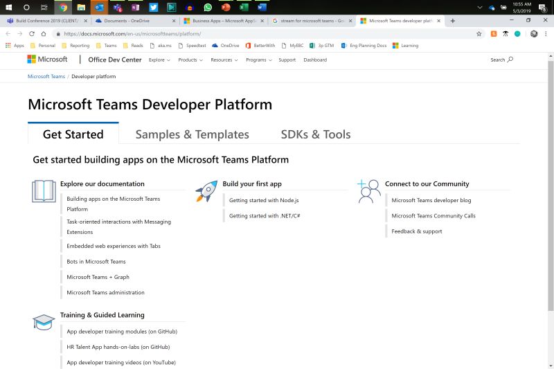Open the Eng Planning Docs bookmark

pos(364,46)
